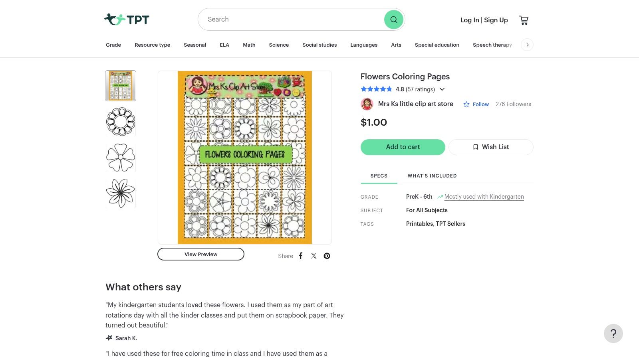The image size is (639, 359).
Task: Open the Resource type menu
Action: pos(152,45)
